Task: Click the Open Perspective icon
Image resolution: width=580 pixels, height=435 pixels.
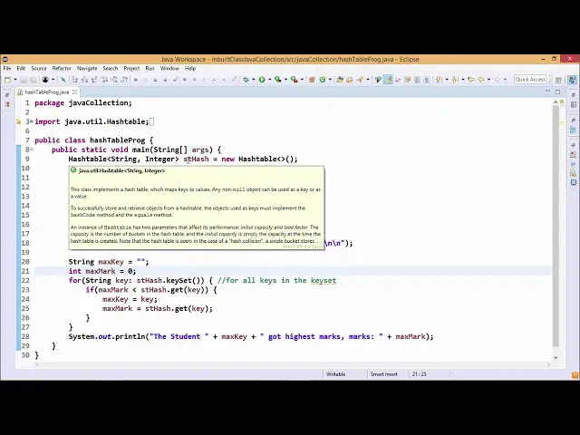Action: pos(558,80)
